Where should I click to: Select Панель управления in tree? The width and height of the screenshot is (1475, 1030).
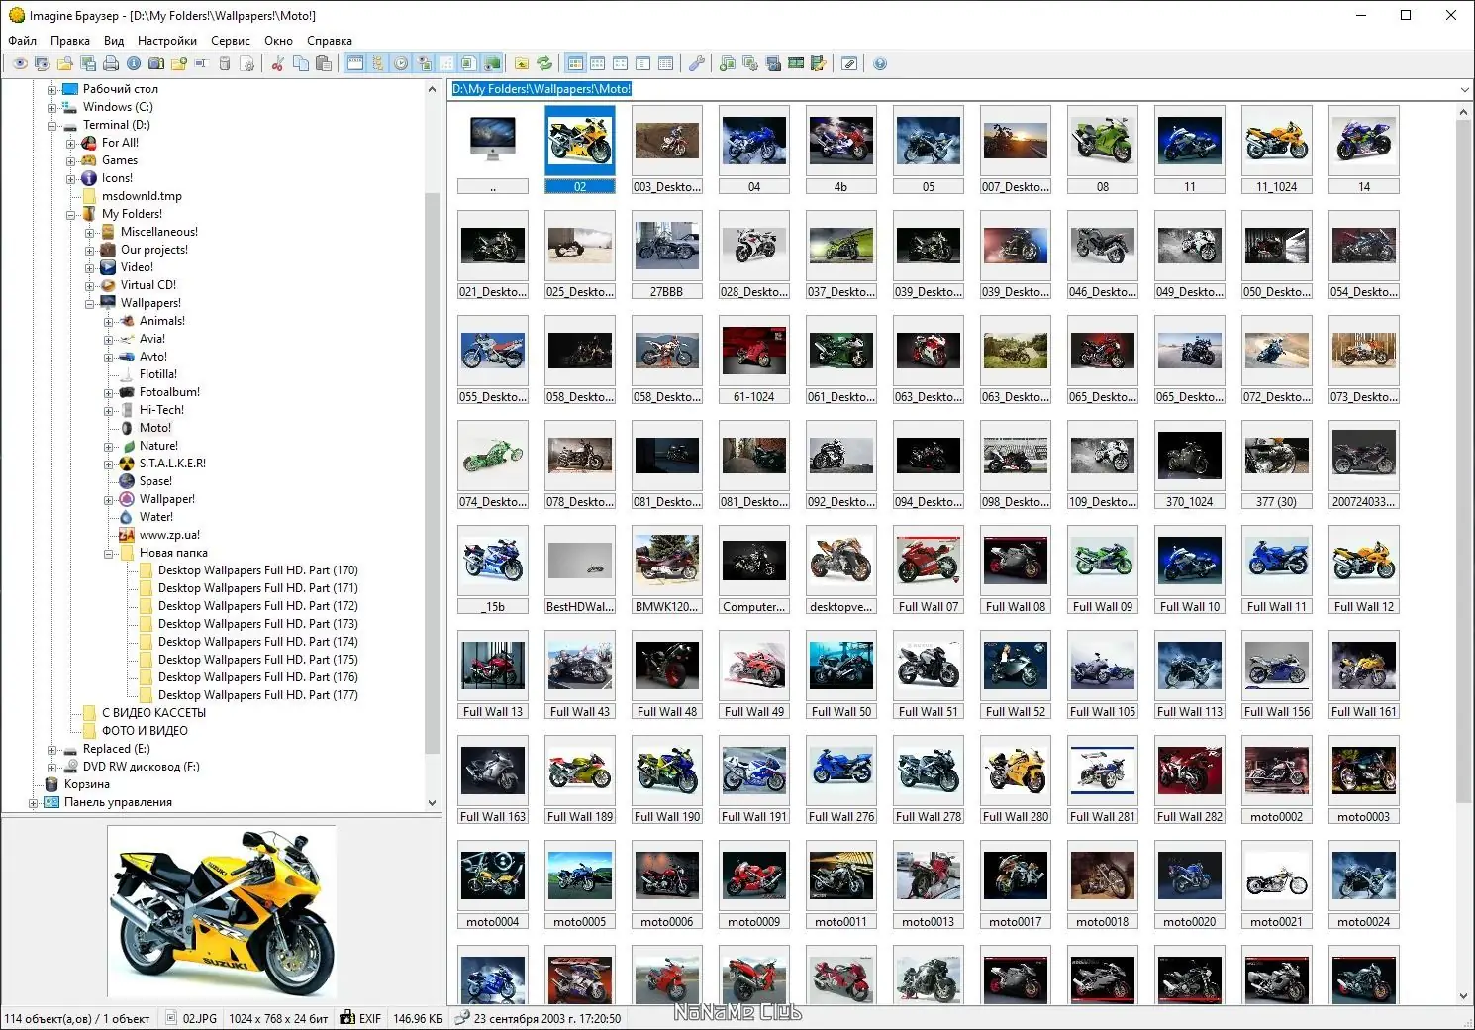[x=118, y=802]
